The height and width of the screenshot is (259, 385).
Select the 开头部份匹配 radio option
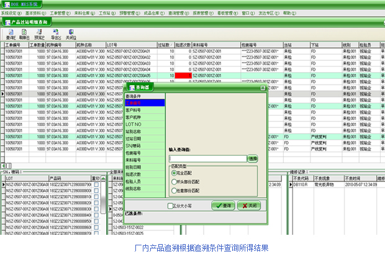tap(173, 181)
